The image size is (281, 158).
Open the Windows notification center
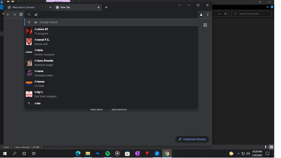(x=267, y=154)
